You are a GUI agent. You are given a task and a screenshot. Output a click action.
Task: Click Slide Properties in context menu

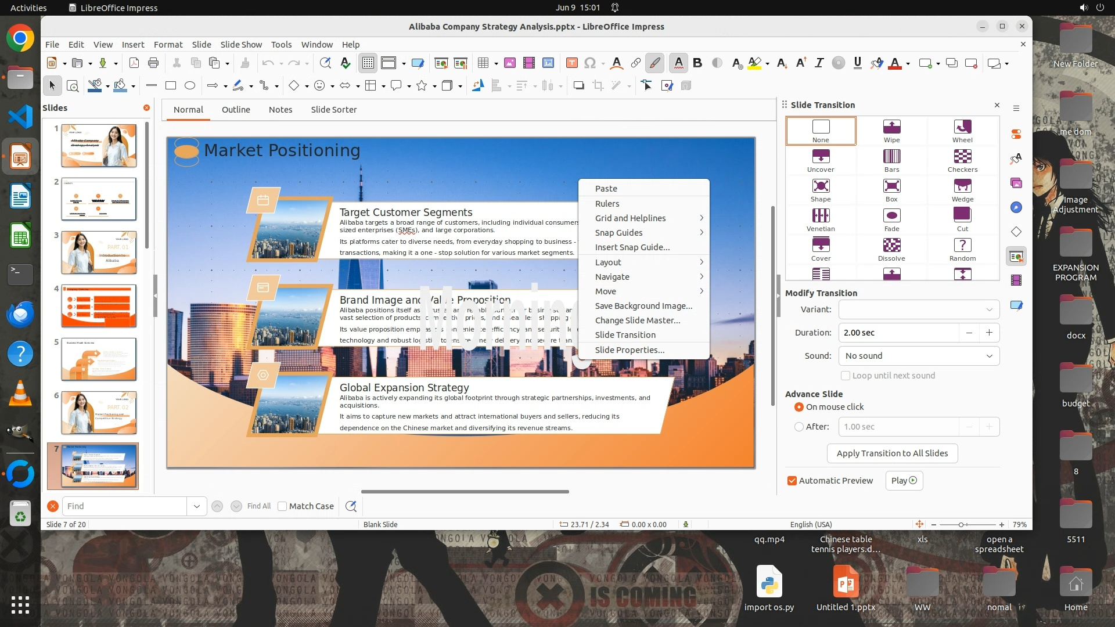coord(630,350)
